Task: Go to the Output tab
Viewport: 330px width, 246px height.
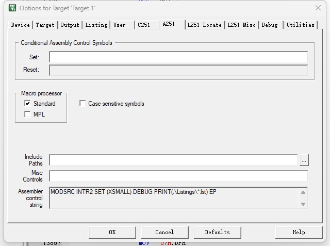Action: point(70,25)
